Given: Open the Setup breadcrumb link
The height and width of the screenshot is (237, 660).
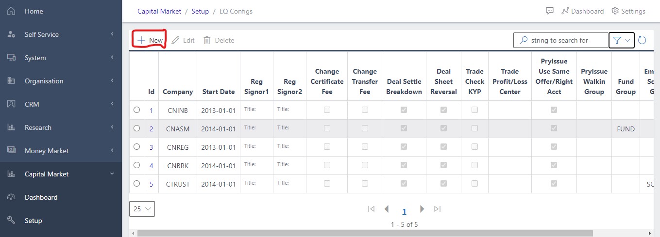Looking at the screenshot, I should coord(200,11).
